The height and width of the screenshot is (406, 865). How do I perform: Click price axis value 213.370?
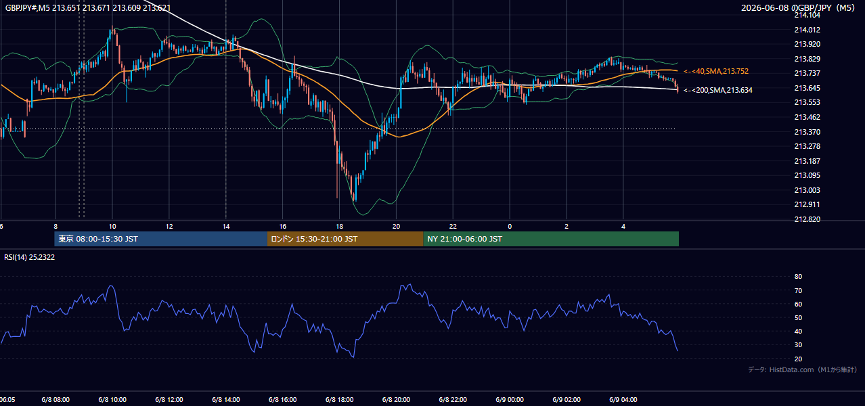(807, 133)
